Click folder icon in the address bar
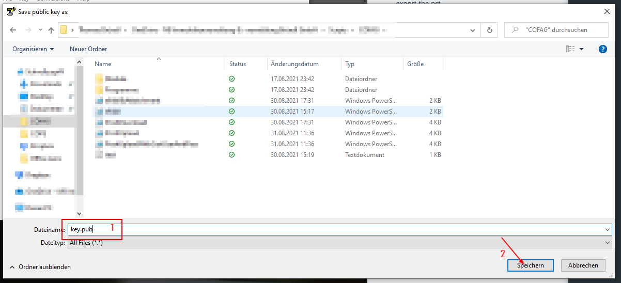Image resolution: width=621 pixels, height=283 pixels. click(x=64, y=30)
